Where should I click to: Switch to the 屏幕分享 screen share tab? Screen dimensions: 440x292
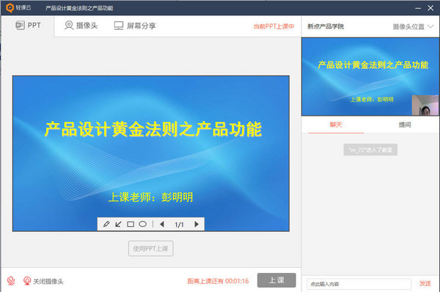pyautogui.click(x=135, y=26)
